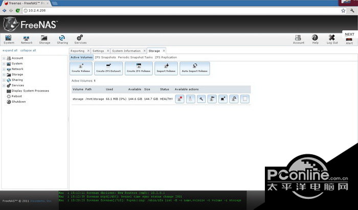Click the freenas browser tab

[26, 3]
